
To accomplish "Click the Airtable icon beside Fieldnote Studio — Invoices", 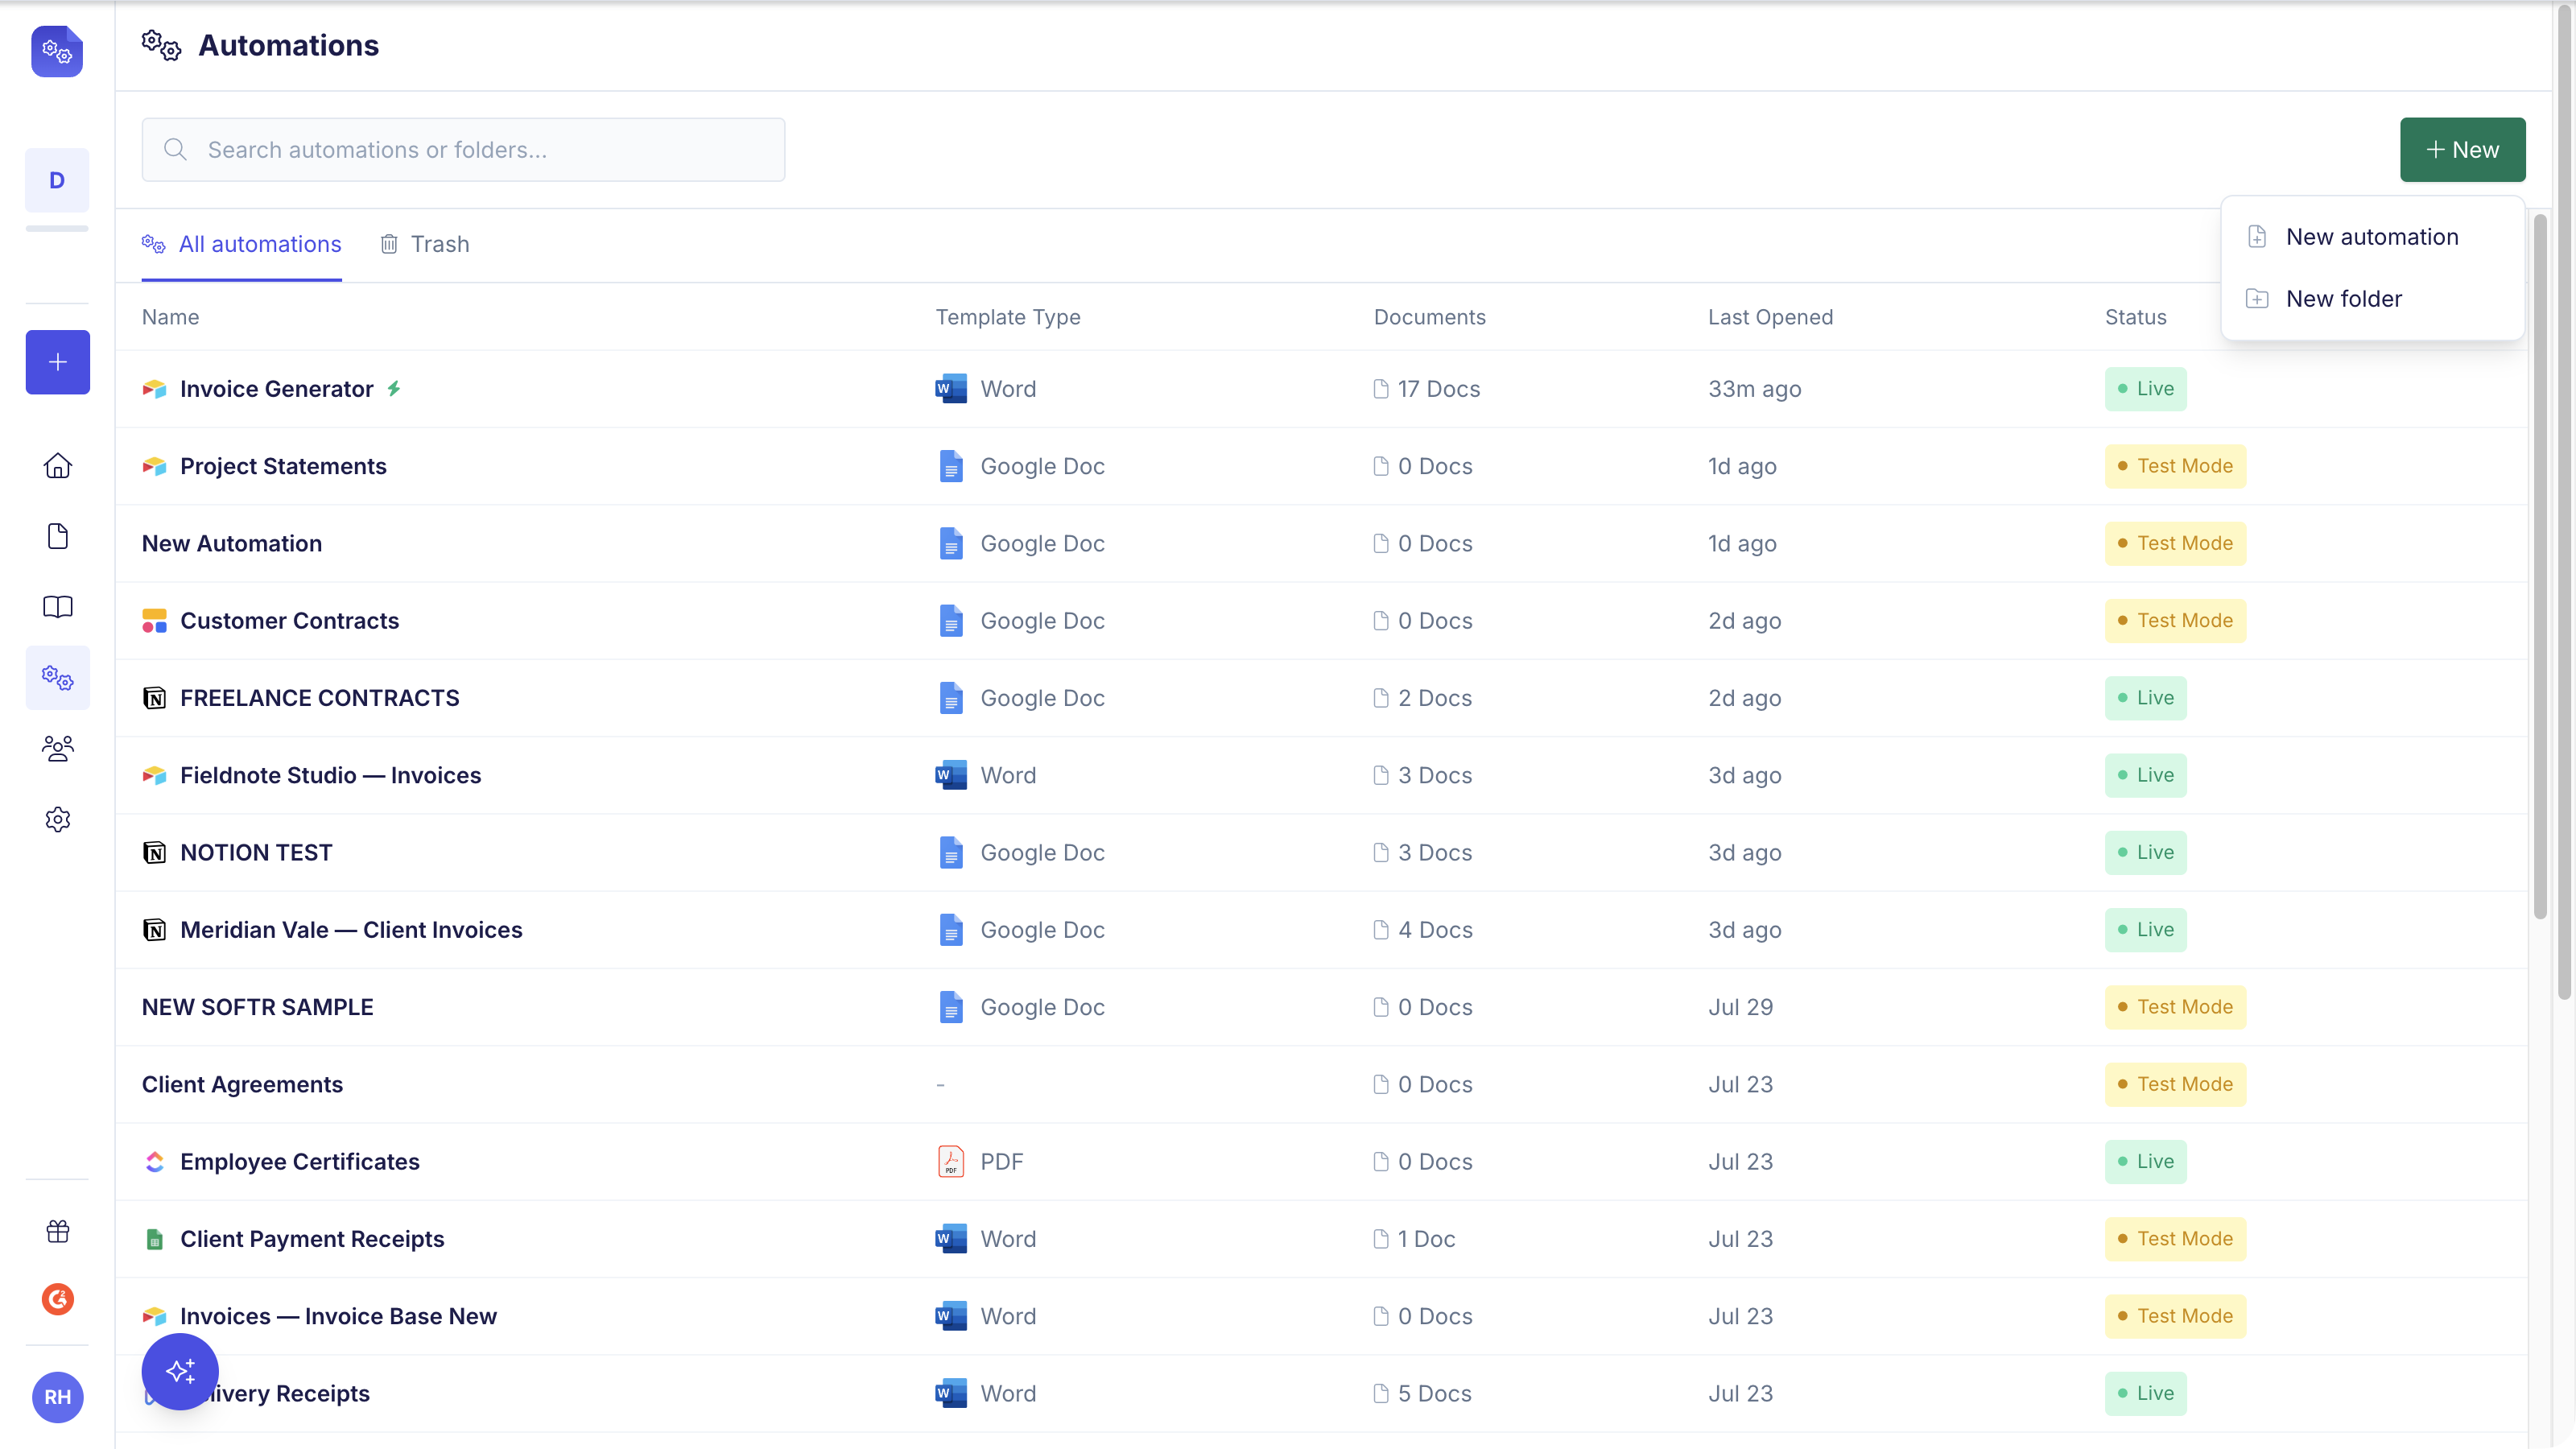I will (154, 776).
